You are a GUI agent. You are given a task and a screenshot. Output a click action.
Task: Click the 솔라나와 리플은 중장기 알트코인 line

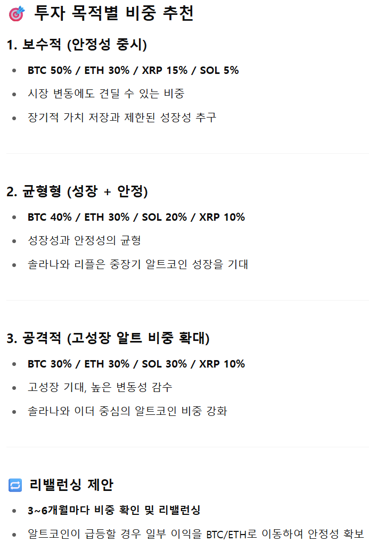coord(138,264)
